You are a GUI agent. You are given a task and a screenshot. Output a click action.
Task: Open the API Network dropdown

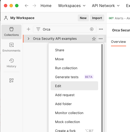106,6
